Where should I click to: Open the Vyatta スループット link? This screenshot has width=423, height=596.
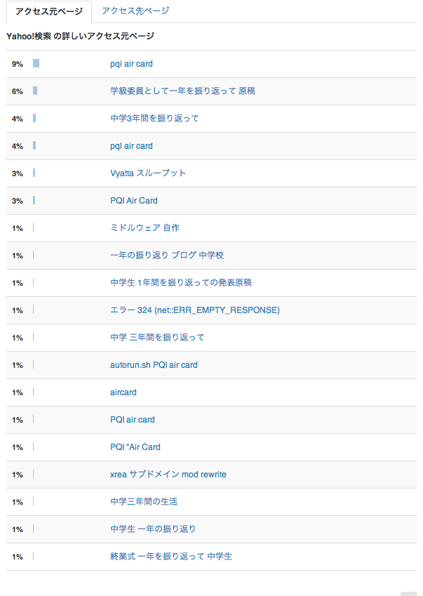(x=148, y=173)
